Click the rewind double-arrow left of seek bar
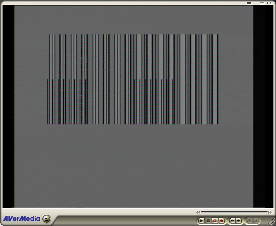Image resolution: width=276 pixels, height=226 pixels. pyautogui.click(x=198, y=212)
